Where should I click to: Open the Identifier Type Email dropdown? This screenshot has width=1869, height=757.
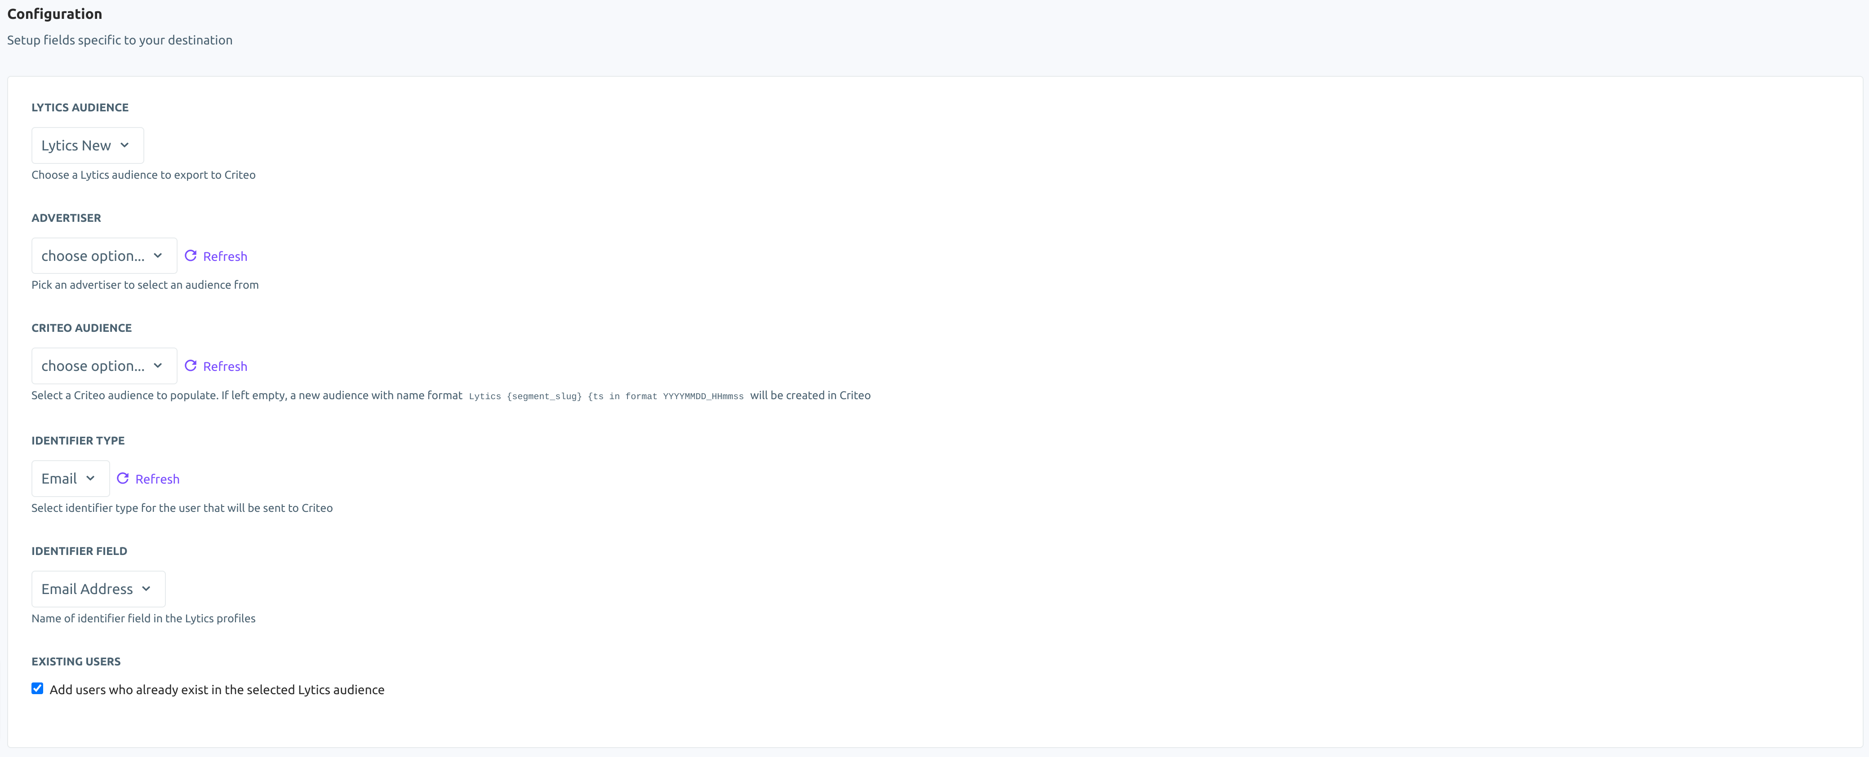click(x=71, y=479)
